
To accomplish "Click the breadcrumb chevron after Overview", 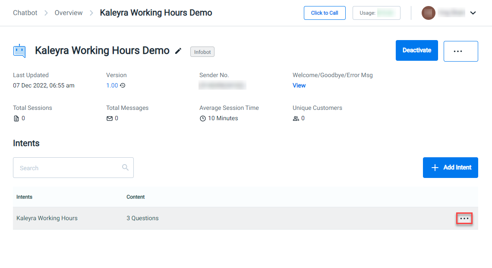I will point(91,13).
